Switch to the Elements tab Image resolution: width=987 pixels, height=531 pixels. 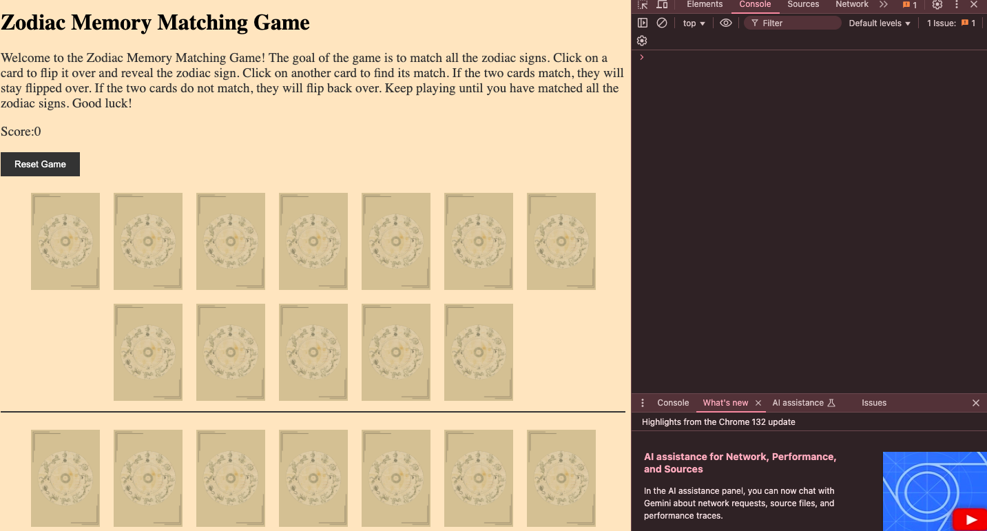click(x=705, y=5)
